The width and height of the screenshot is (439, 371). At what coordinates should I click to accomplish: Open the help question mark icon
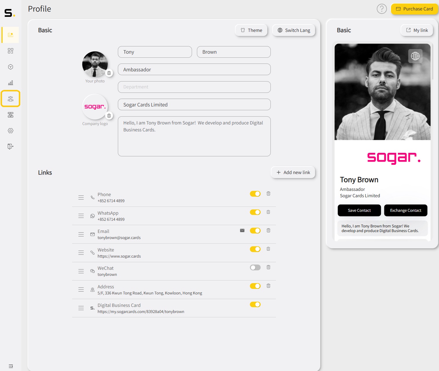[x=382, y=9]
